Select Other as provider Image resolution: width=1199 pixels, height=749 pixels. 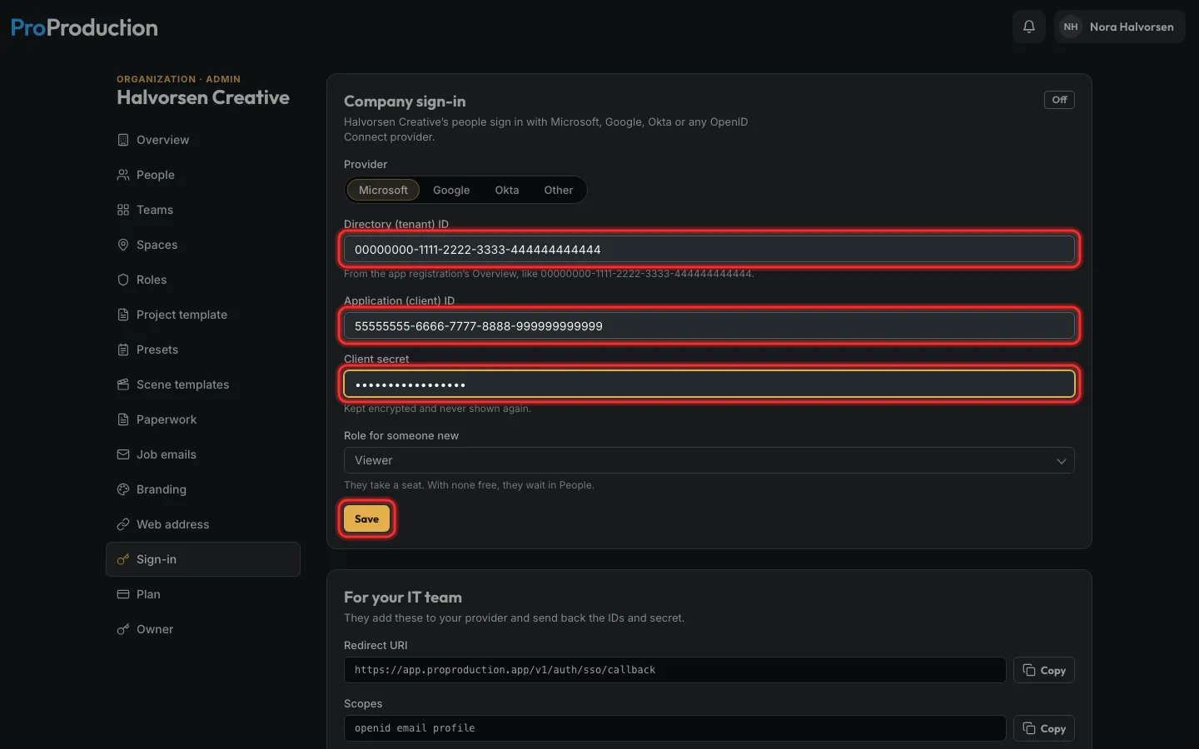[x=559, y=190]
